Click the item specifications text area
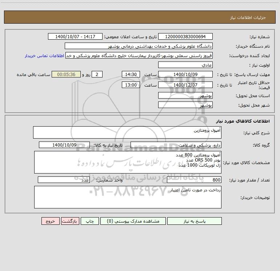Image resolution: width=280 pixels, height=271 pixels. click(x=128, y=162)
